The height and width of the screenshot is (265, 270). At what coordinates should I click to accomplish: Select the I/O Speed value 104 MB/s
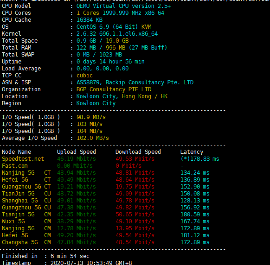[x=90, y=131]
